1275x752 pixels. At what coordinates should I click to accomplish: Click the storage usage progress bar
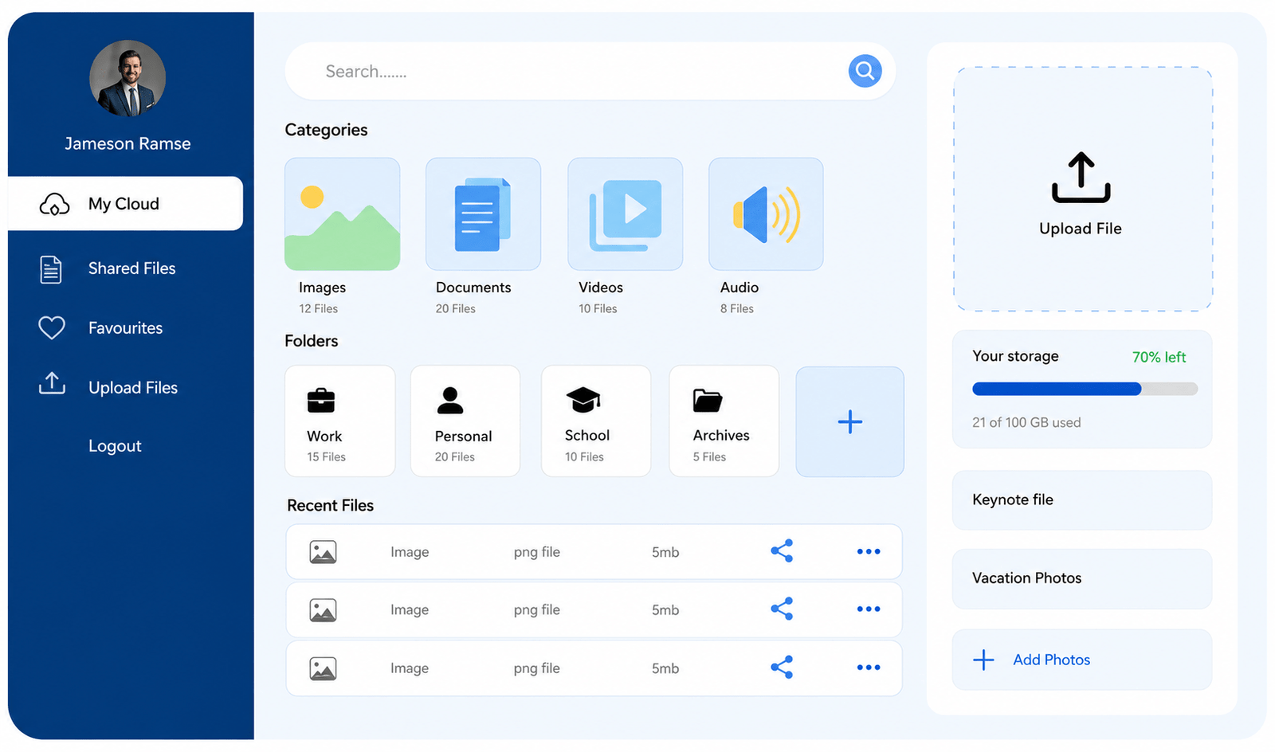(x=1085, y=389)
